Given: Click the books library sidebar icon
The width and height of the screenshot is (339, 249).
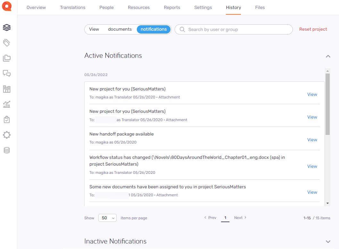Looking at the screenshot, I should coord(7,89).
